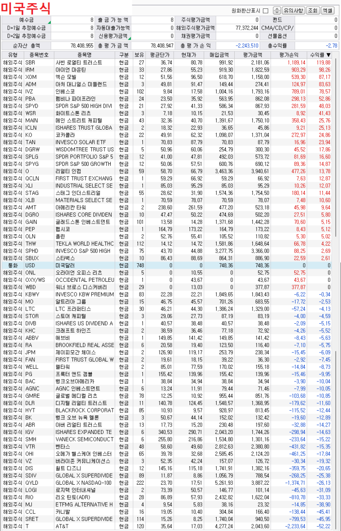The height and width of the screenshot is (531, 341).
Task: Select the 아처 대니얼스 미들랜드 row
Action: 167,84
